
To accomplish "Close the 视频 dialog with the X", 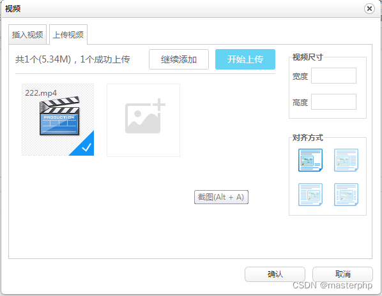I will click(x=369, y=9).
